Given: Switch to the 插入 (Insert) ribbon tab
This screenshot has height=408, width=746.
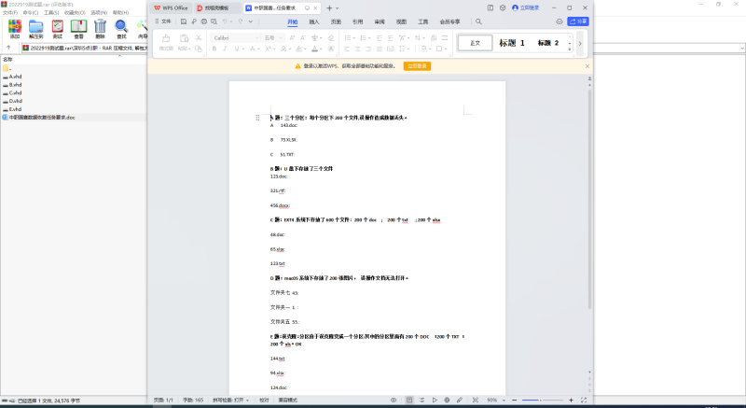Looking at the screenshot, I should 313,21.
